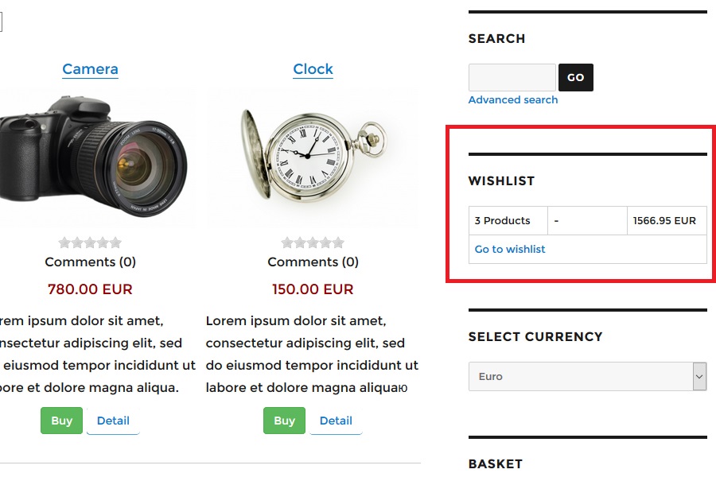The image size is (716, 477).
Task: Focus the Search text field
Action: [512, 78]
